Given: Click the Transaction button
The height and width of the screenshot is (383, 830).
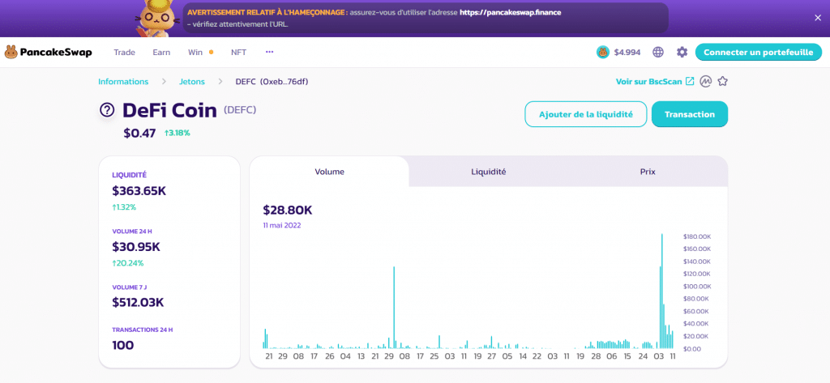Looking at the screenshot, I should coord(690,114).
